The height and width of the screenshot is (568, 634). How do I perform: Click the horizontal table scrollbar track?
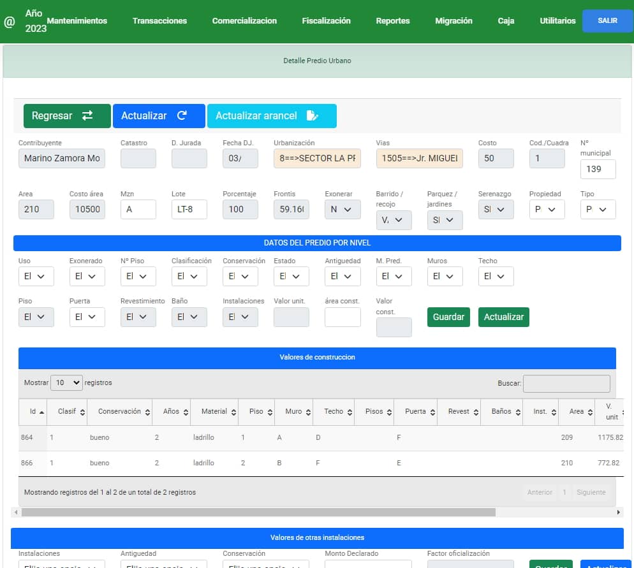[555, 512]
